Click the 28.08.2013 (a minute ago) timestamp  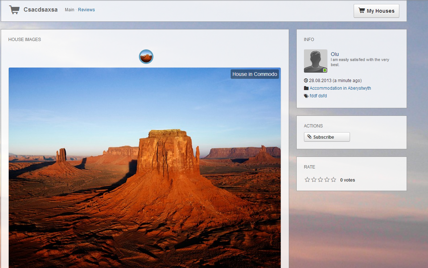[x=335, y=81]
